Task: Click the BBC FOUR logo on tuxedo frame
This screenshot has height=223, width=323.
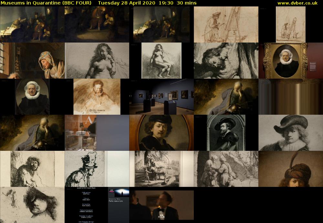Action: click(x=161, y=216)
